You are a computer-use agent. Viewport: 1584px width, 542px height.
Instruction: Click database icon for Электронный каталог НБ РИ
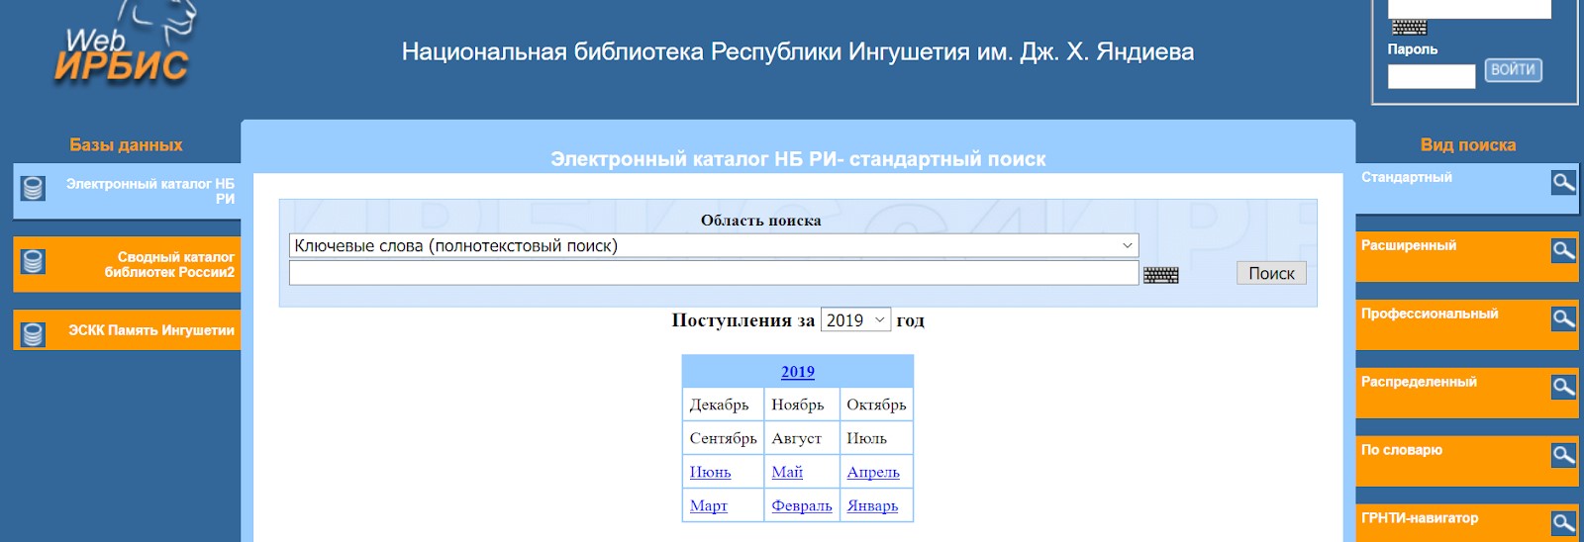coord(33,188)
